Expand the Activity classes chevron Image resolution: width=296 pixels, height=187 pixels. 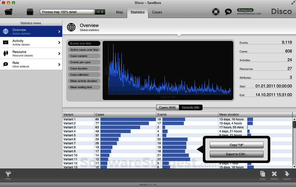point(60,42)
